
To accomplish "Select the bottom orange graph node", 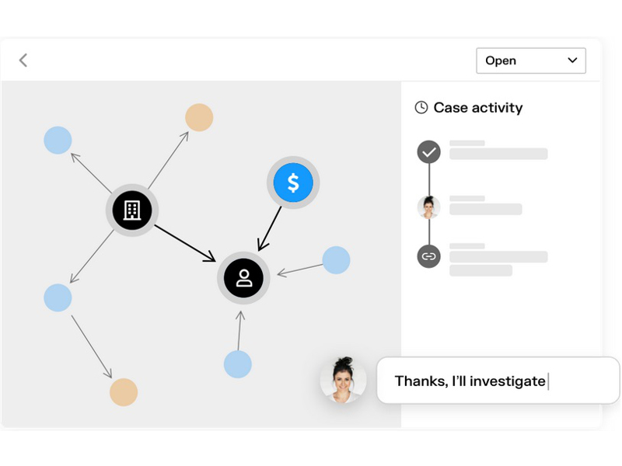I will coord(124,392).
